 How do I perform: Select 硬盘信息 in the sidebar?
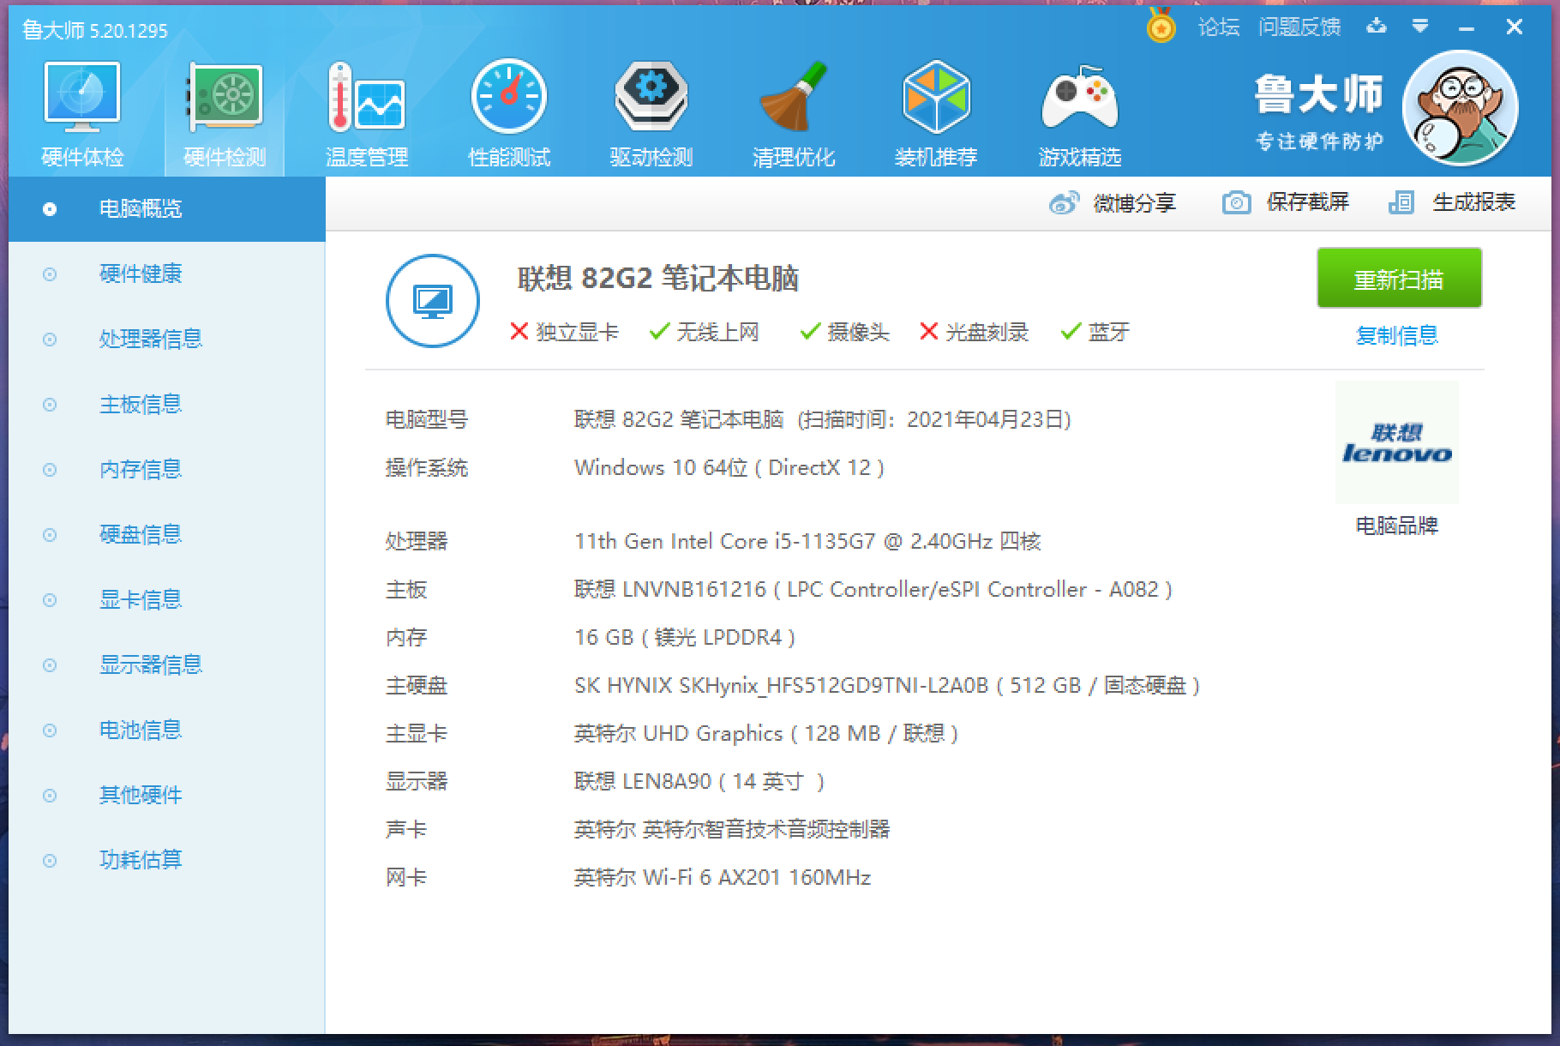(167, 535)
